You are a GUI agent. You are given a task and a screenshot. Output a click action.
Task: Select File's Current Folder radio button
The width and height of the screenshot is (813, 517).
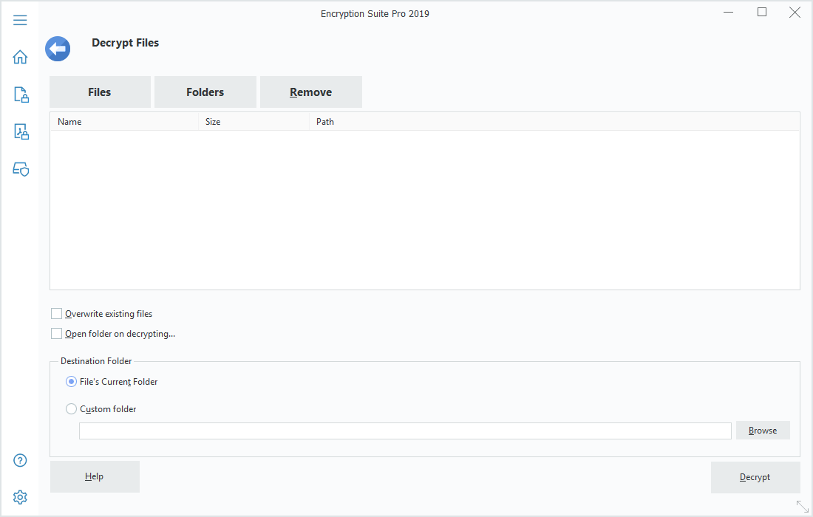(x=72, y=382)
